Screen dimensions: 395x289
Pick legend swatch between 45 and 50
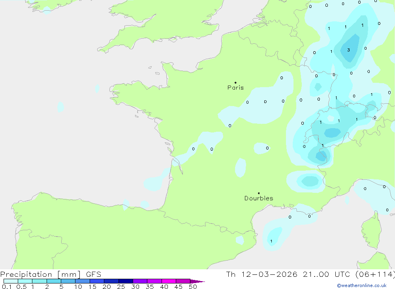(x=183, y=281)
